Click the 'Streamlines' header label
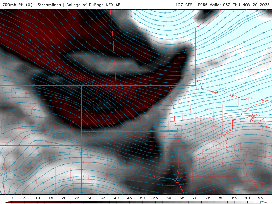This screenshot has width=272, height=204. [x=49, y=5]
